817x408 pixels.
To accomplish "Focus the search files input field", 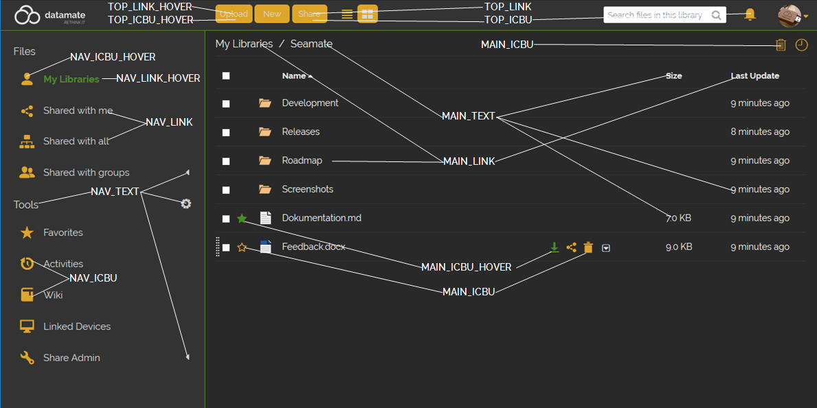I will (x=656, y=15).
